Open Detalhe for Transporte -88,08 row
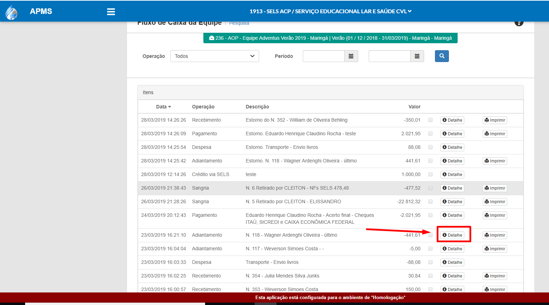The height and width of the screenshot is (305, 549). coord(452,262)
